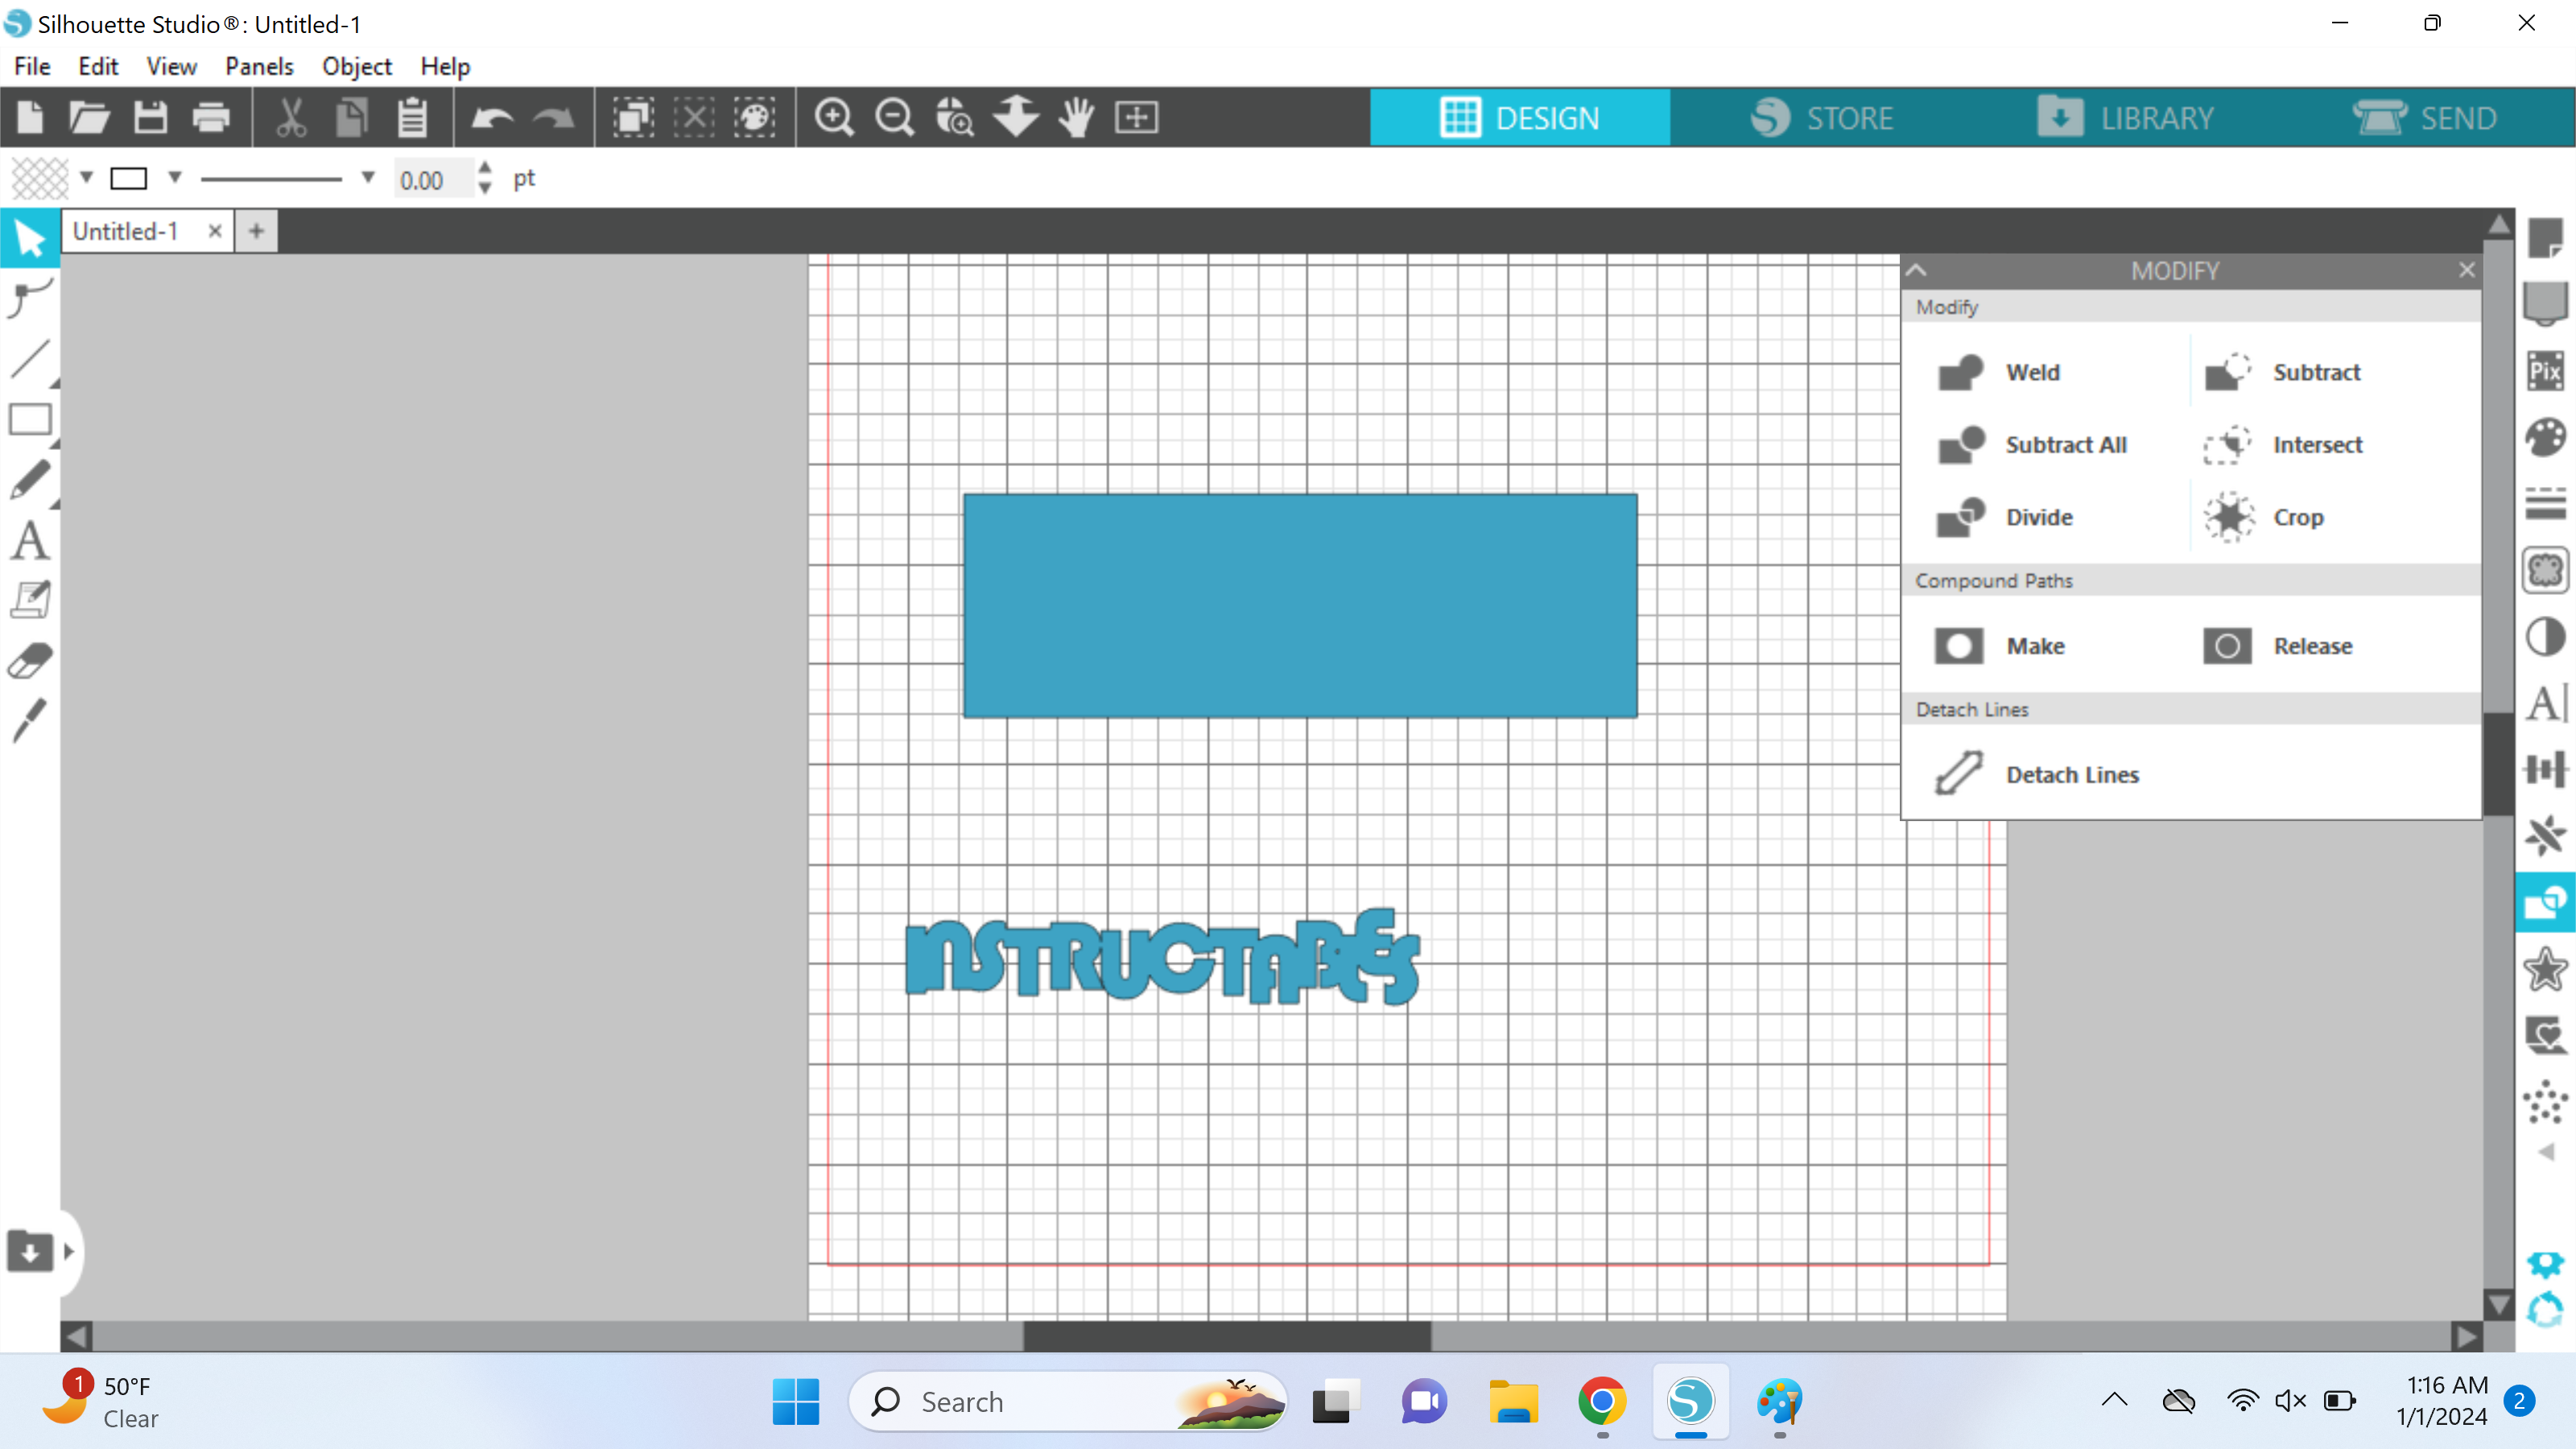Expand the library drawer arrow
Image resolution: width=2576 pixels, height=1449 pixels.
[69, 1251]
